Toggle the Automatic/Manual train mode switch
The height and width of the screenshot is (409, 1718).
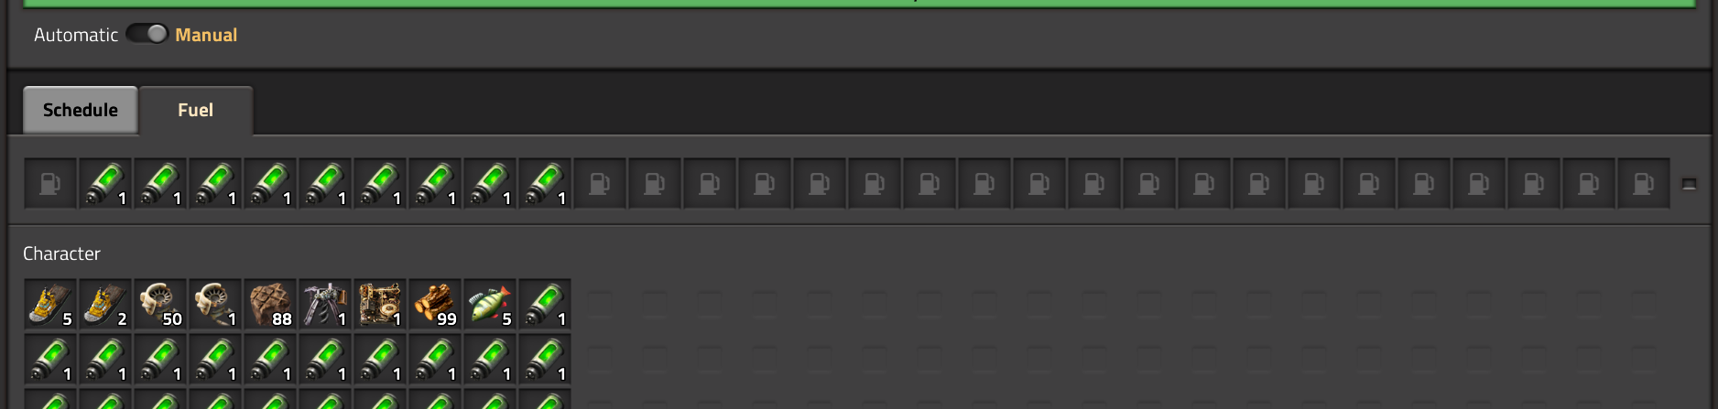pos(147,34)
